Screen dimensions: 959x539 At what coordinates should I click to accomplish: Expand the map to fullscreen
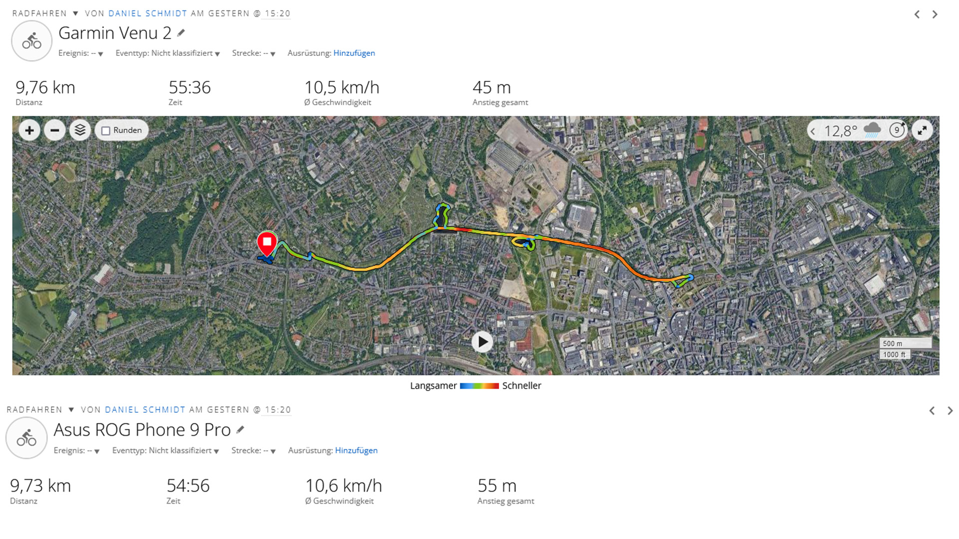922,131
